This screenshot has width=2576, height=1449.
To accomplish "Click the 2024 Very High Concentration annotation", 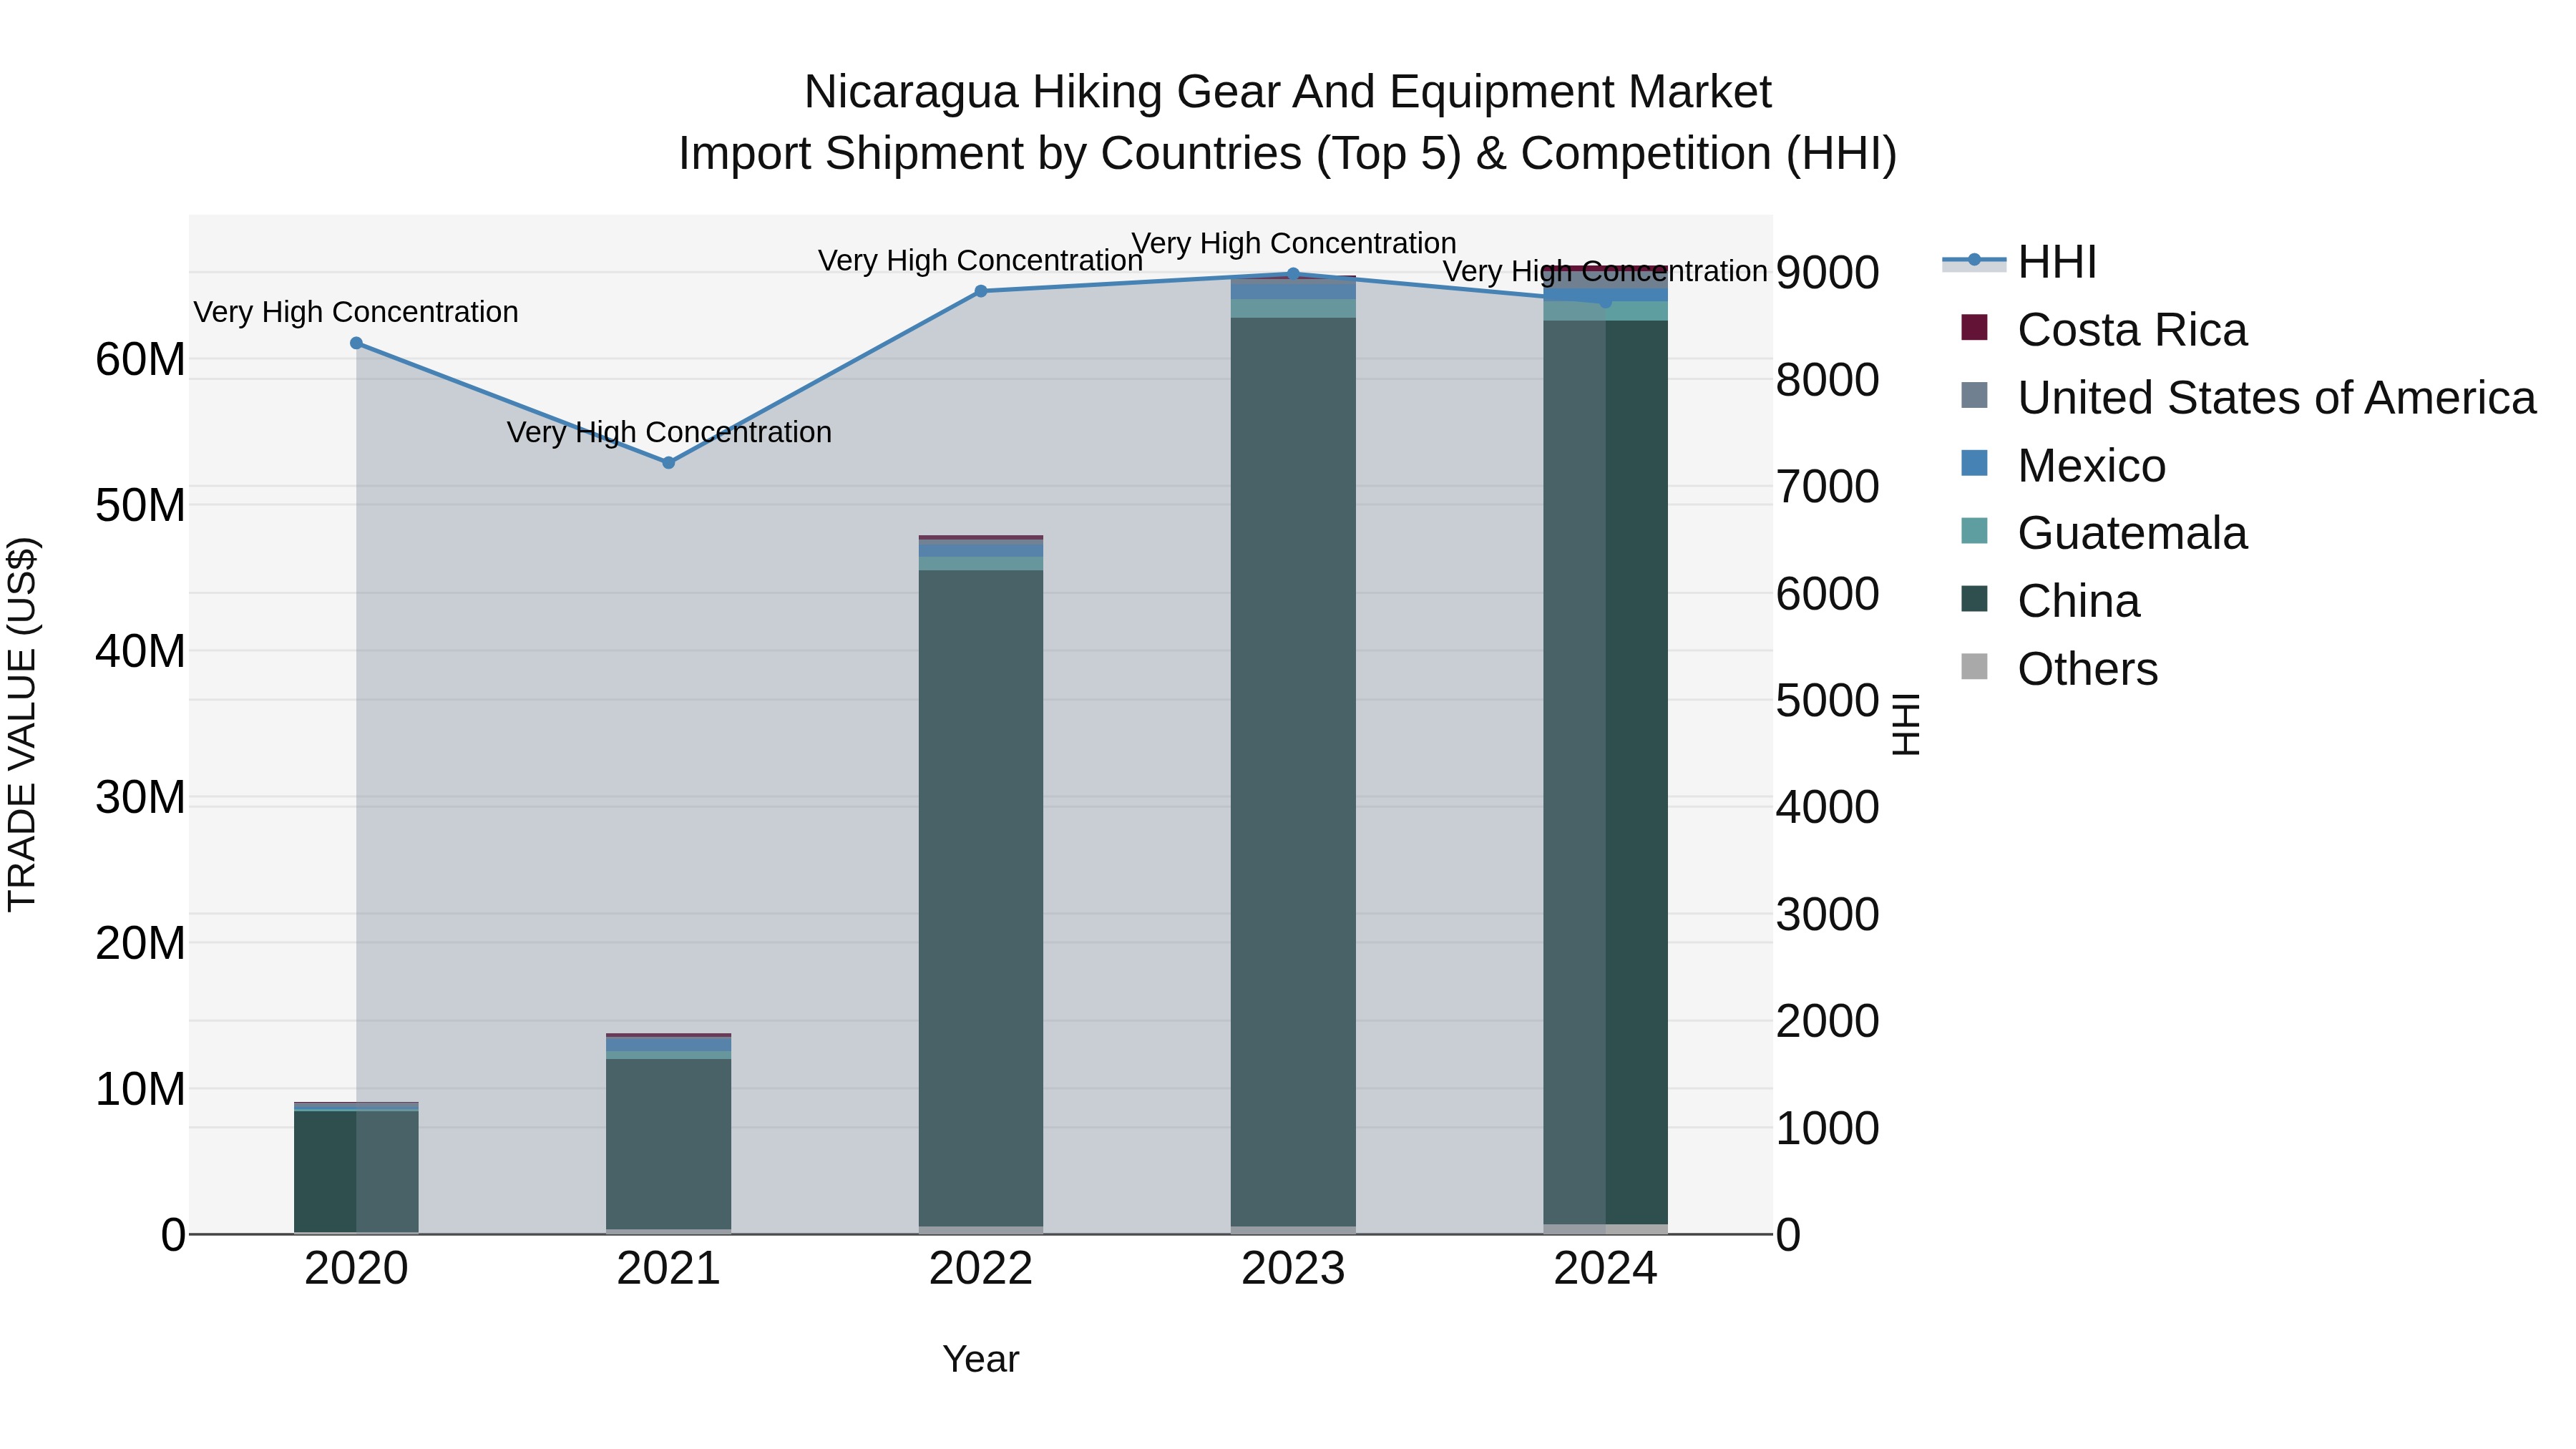I will pos(1605,271).
